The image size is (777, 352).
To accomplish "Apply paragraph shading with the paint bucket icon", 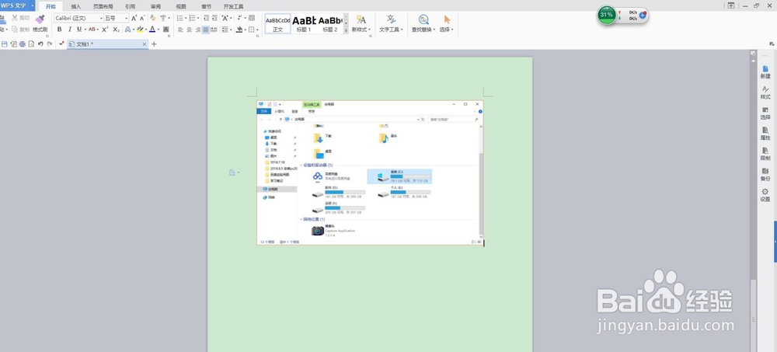I will [239, 30].
